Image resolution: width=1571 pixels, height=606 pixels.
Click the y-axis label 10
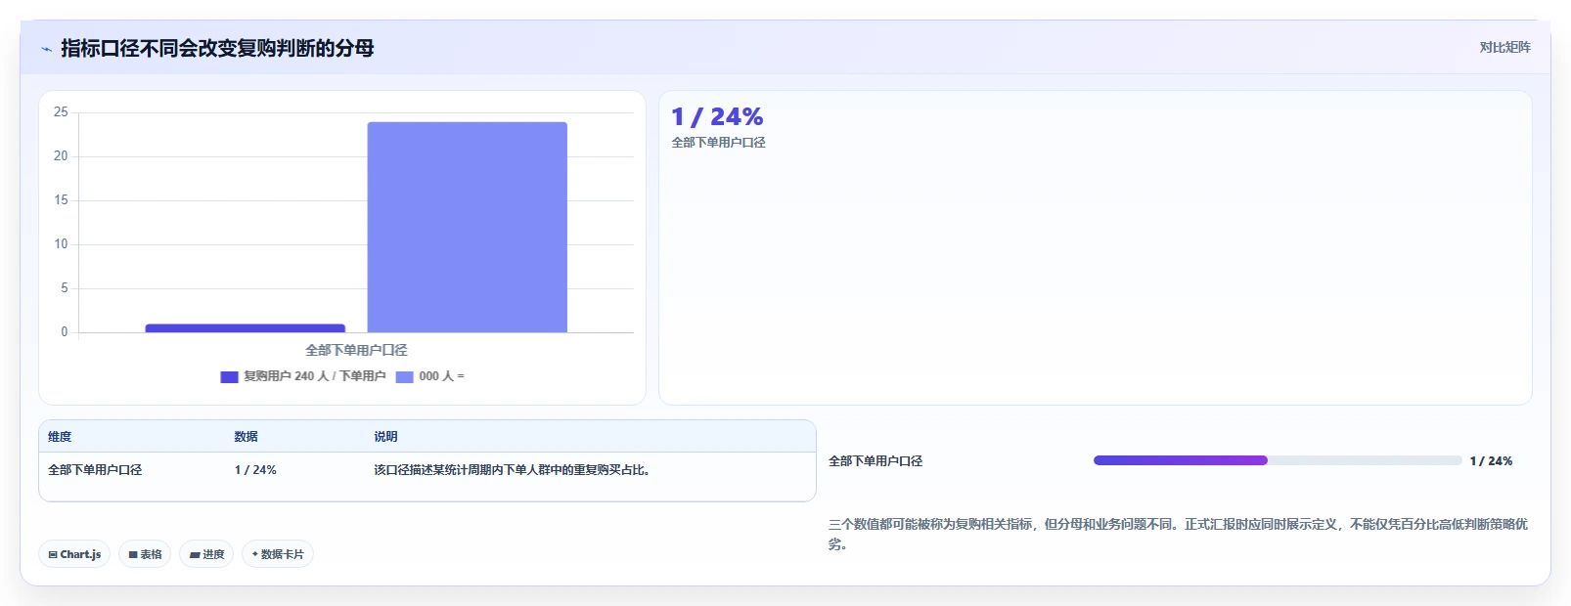(x=61, y=244)
